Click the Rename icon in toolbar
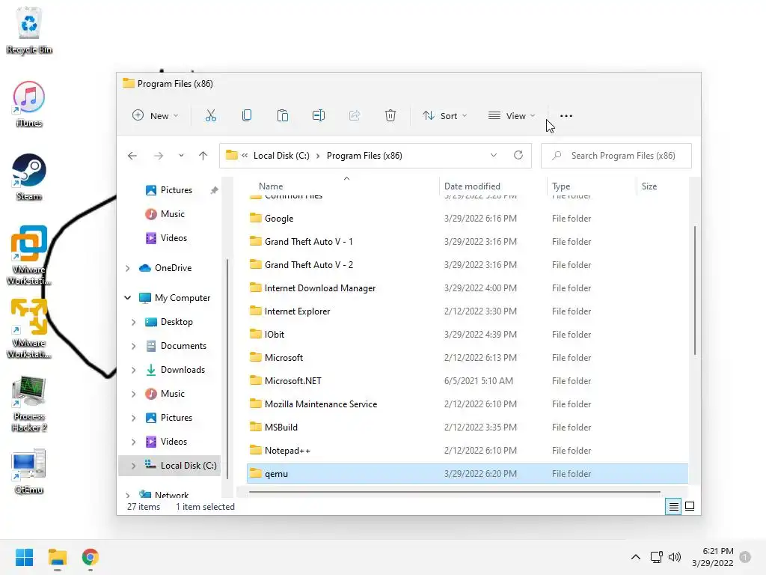 pyautogui.click(x=319, y=116)
